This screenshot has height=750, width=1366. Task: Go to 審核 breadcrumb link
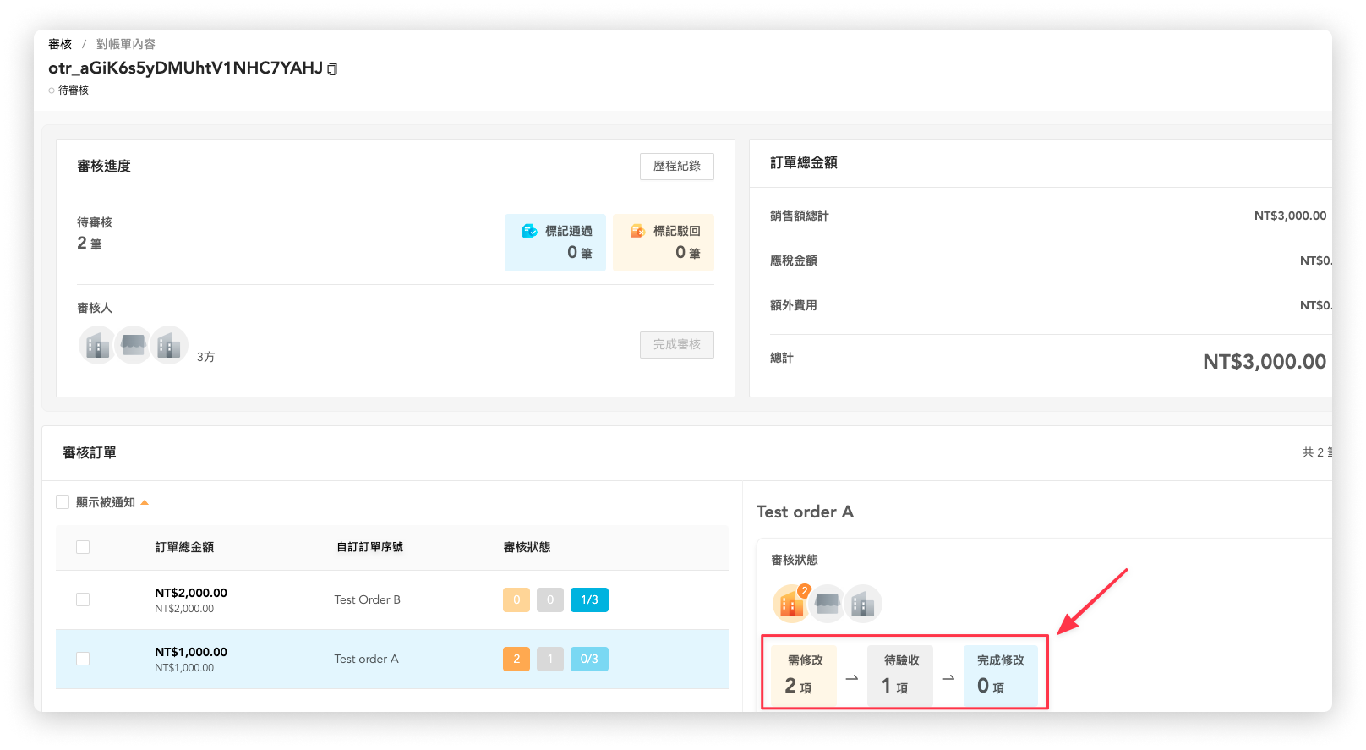point(60,44)
